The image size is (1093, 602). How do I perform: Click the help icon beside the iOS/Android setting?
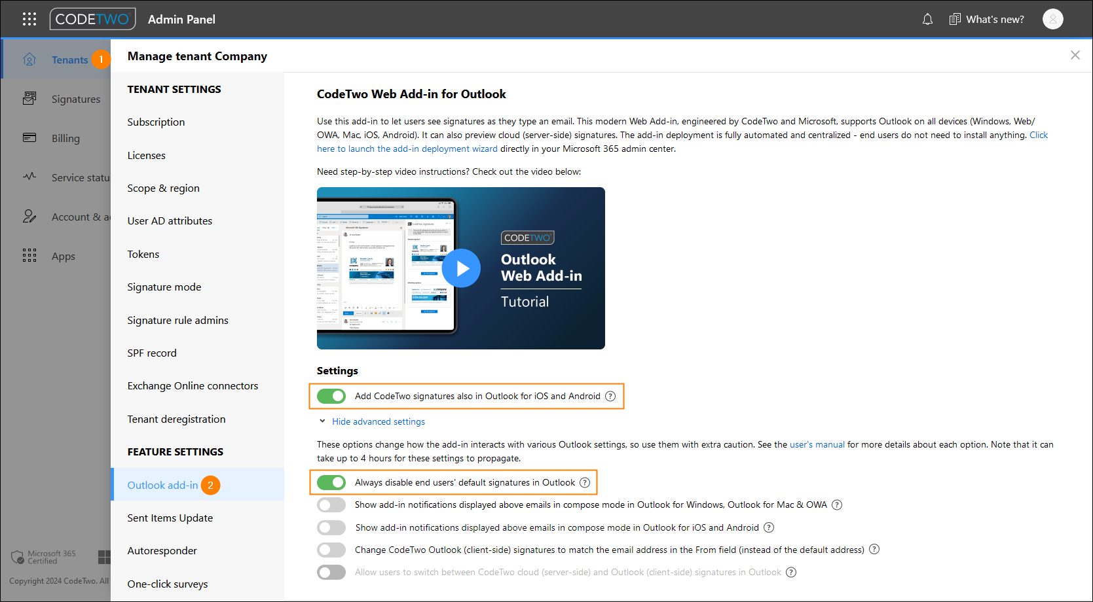point(611,396)
